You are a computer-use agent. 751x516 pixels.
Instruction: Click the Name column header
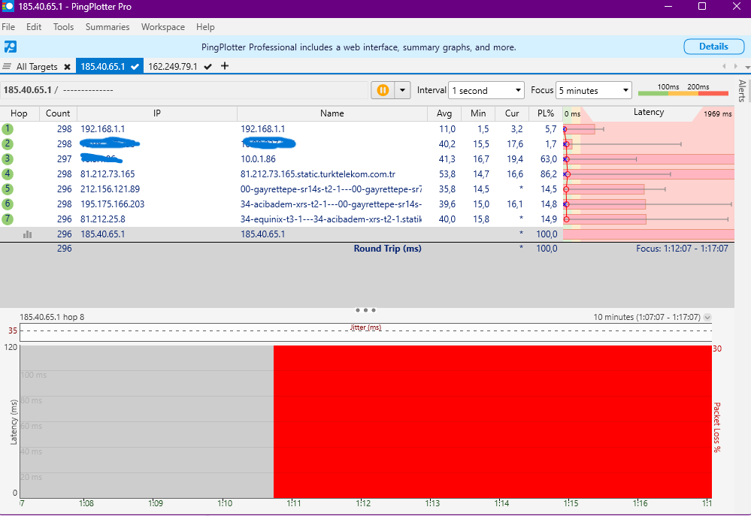[x=332, y=113]
